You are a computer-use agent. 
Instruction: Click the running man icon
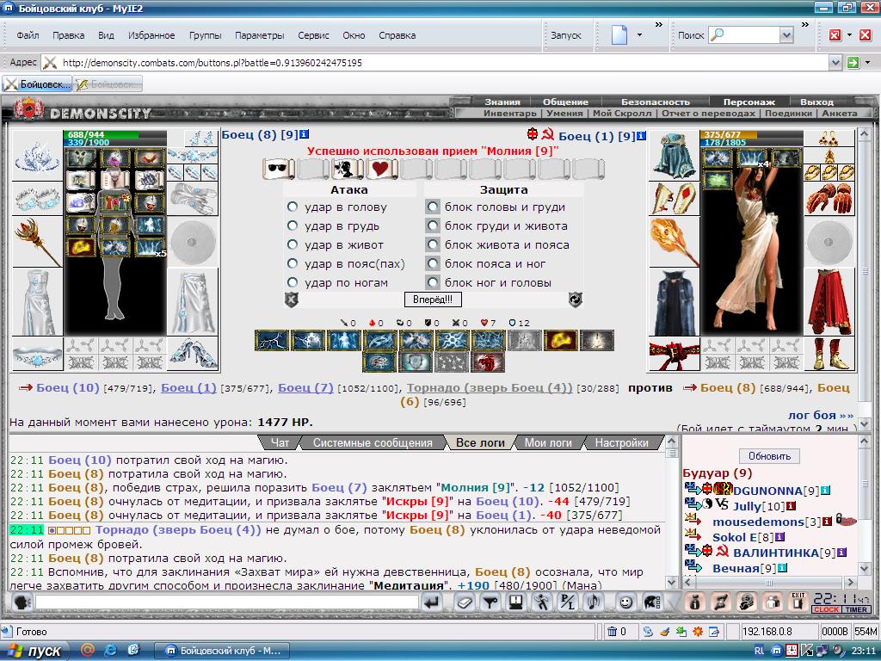pos(542,602)
